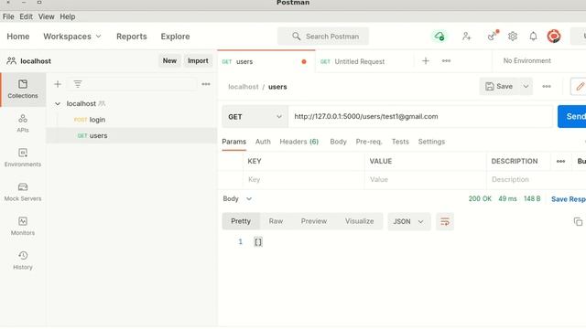Toggle response line wrap icon
Viewport: 586px width, 329px height.
[445, 221]
